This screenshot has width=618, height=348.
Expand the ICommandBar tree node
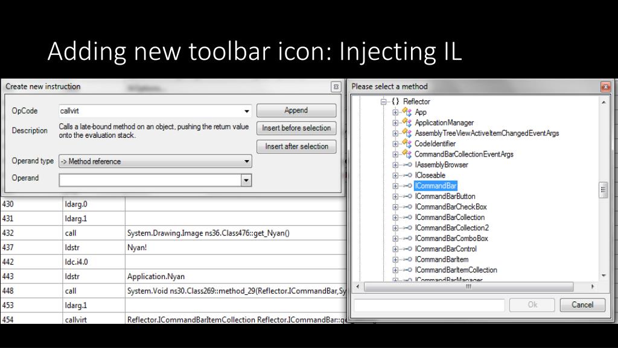395,186
